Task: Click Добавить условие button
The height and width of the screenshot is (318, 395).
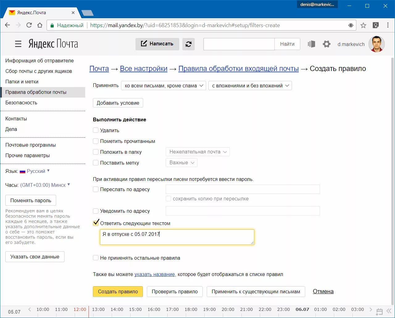Action: tap(118, 103)
